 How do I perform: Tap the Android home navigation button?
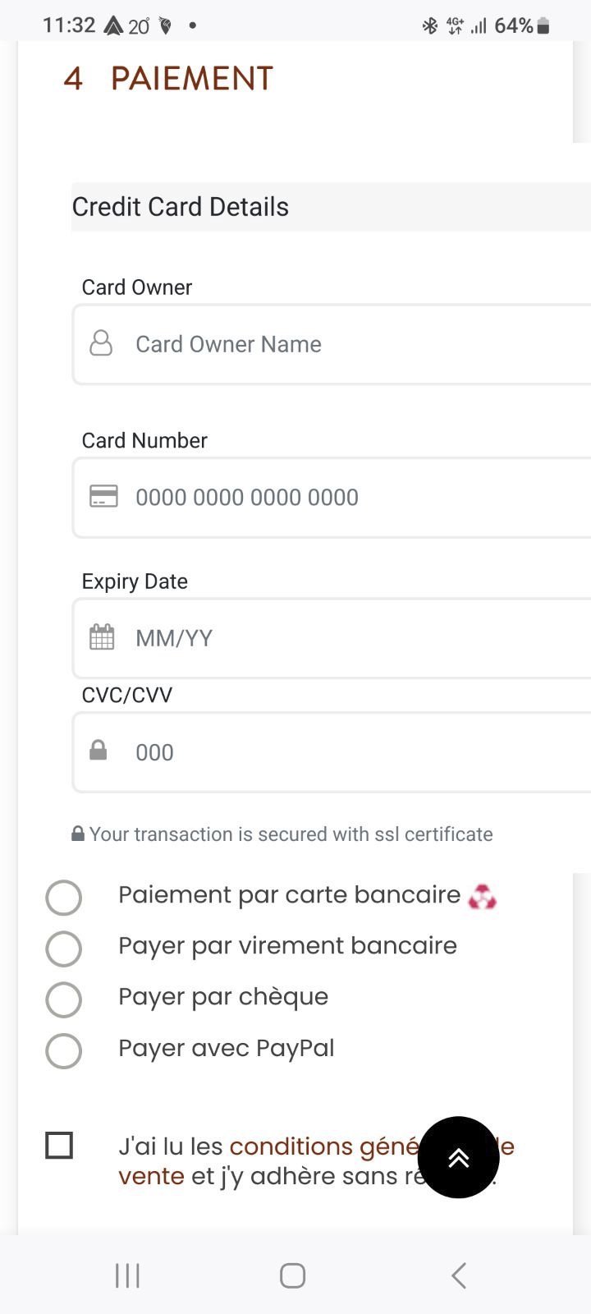[293, 1275]
